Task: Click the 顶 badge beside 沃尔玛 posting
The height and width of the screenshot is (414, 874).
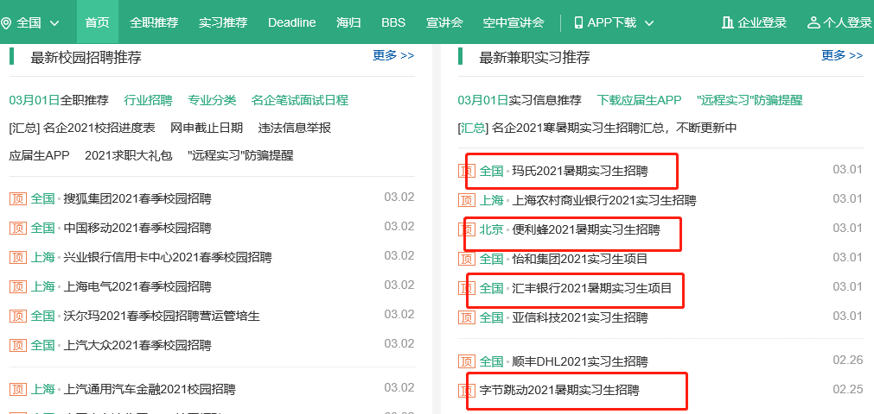Action: [x=18, y=316]
